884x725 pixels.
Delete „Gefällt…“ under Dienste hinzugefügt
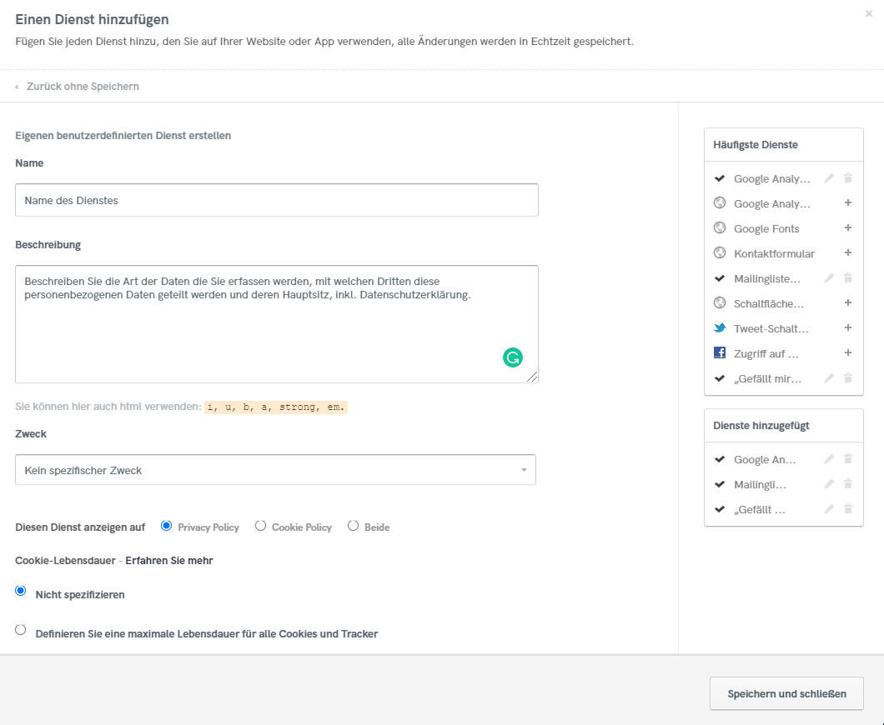click(848, 509)
